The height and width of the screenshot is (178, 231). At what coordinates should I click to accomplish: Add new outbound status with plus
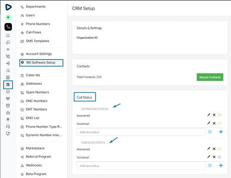click(x=221, y=132)
